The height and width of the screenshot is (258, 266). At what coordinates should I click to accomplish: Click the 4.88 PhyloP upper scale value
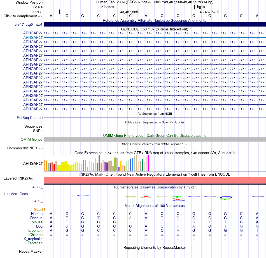pyautogui.click(x=36, y=187)
